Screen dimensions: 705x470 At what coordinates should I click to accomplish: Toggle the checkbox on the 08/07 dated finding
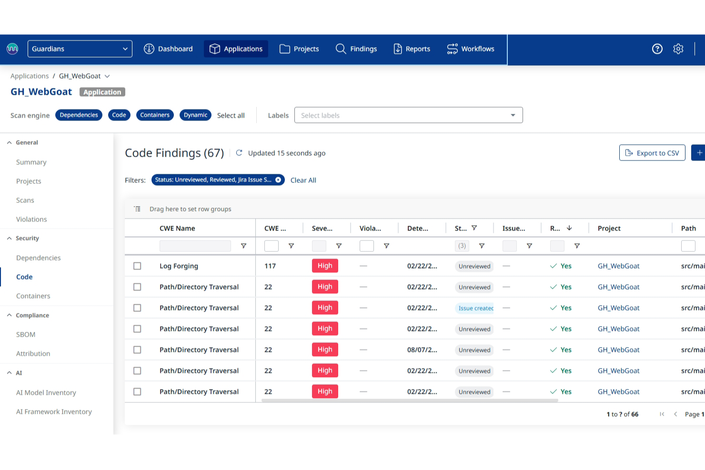[137, 350]
